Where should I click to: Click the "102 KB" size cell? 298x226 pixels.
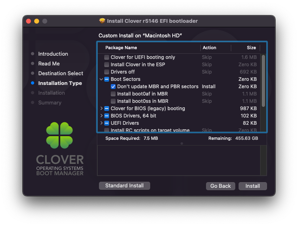click(x=249, y=116)
